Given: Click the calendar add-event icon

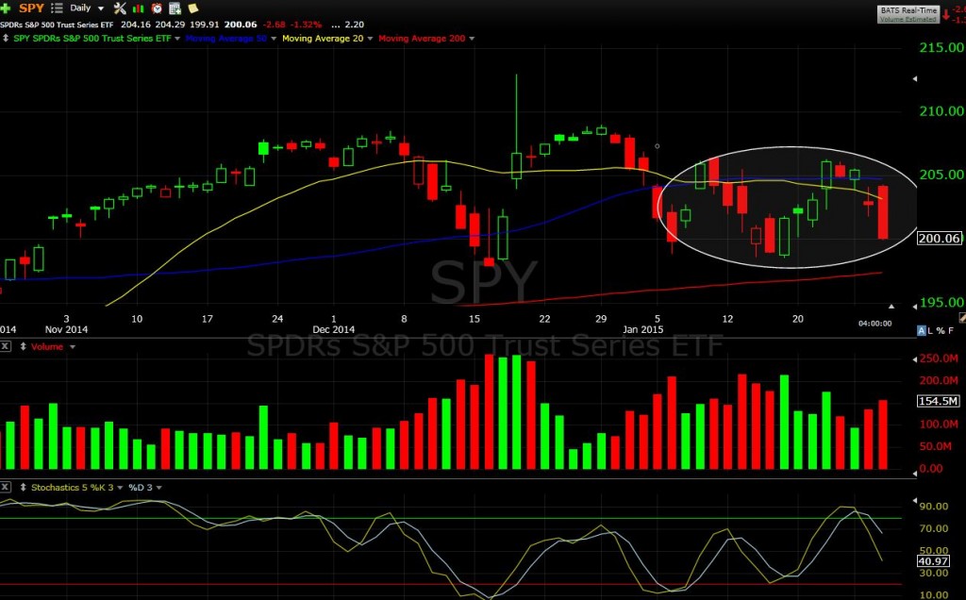Looking at the screenshot, I should point(175,8).
